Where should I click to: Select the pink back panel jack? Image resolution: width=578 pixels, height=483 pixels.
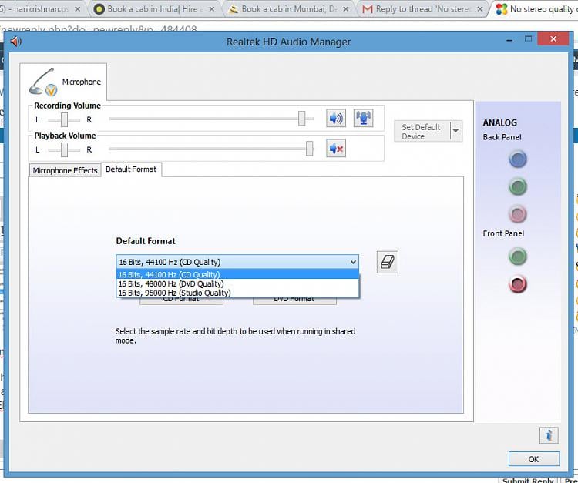[518, 214]
